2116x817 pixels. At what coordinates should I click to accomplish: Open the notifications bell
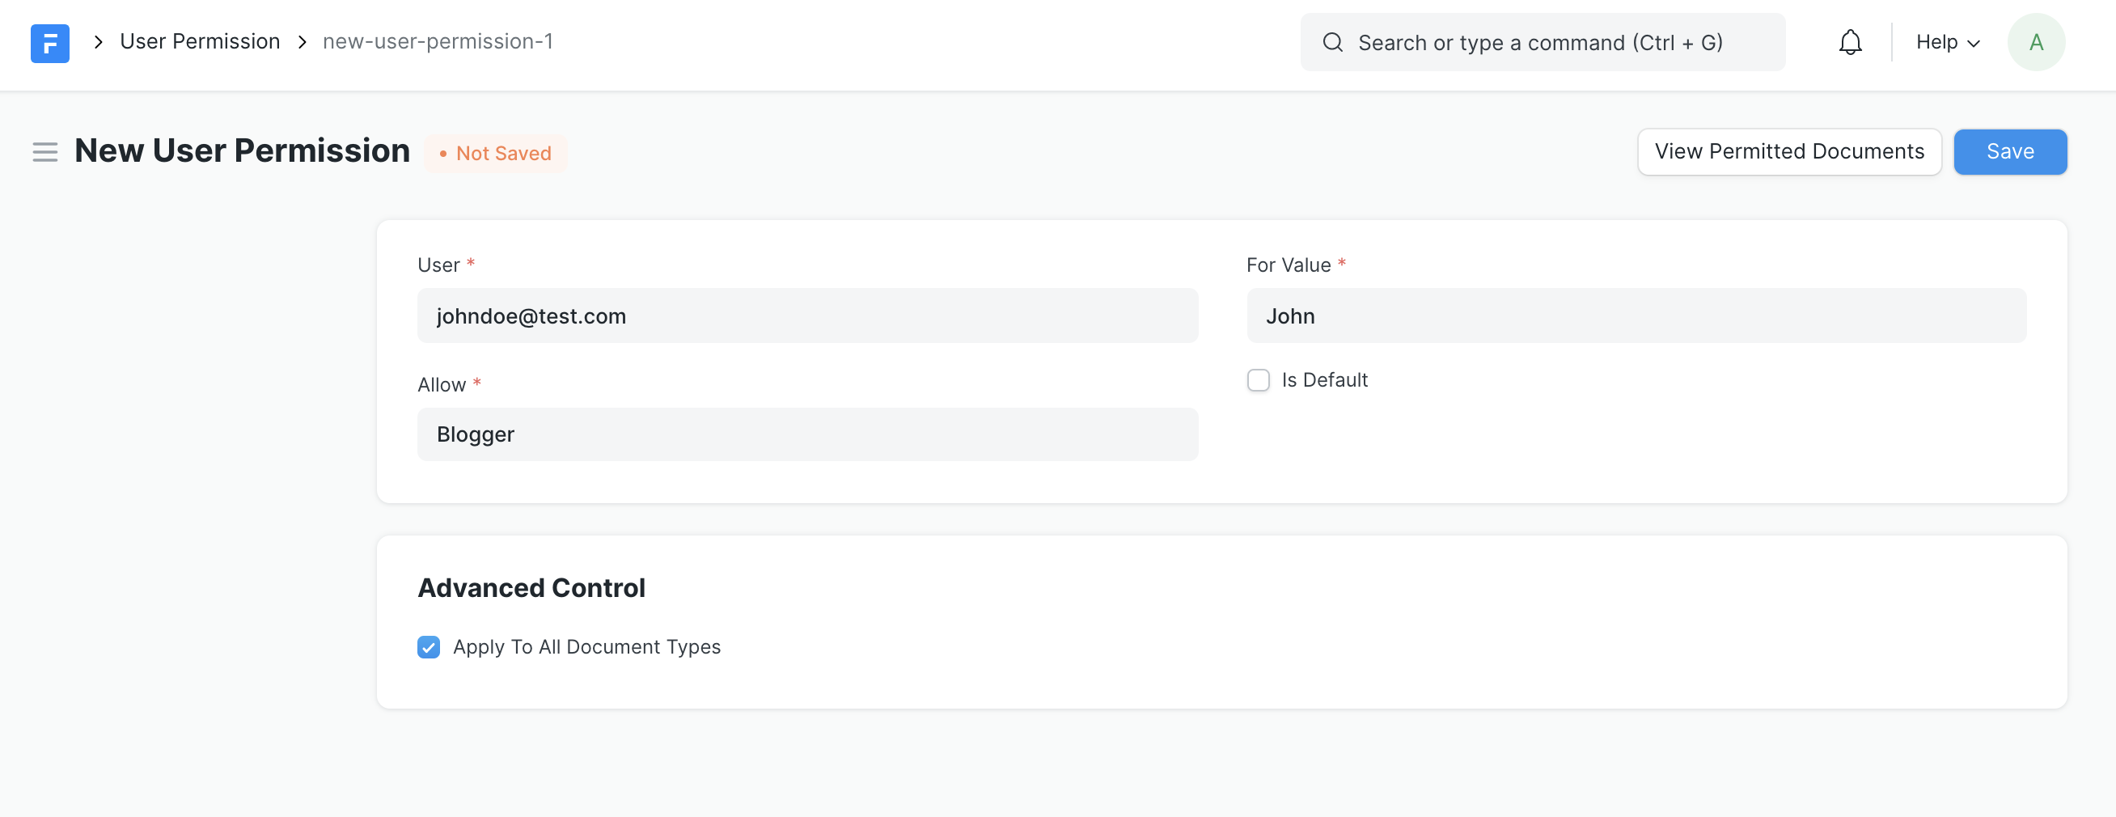click(x=1850, y=41)
